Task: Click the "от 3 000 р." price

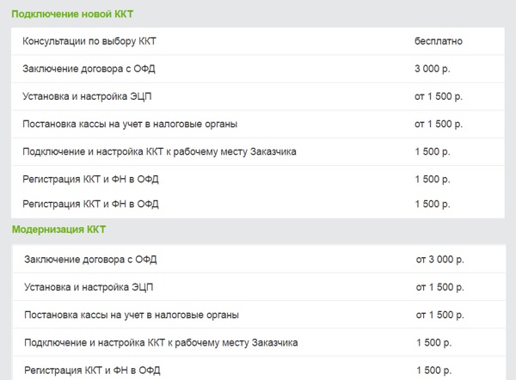Action: click(440, 259)
